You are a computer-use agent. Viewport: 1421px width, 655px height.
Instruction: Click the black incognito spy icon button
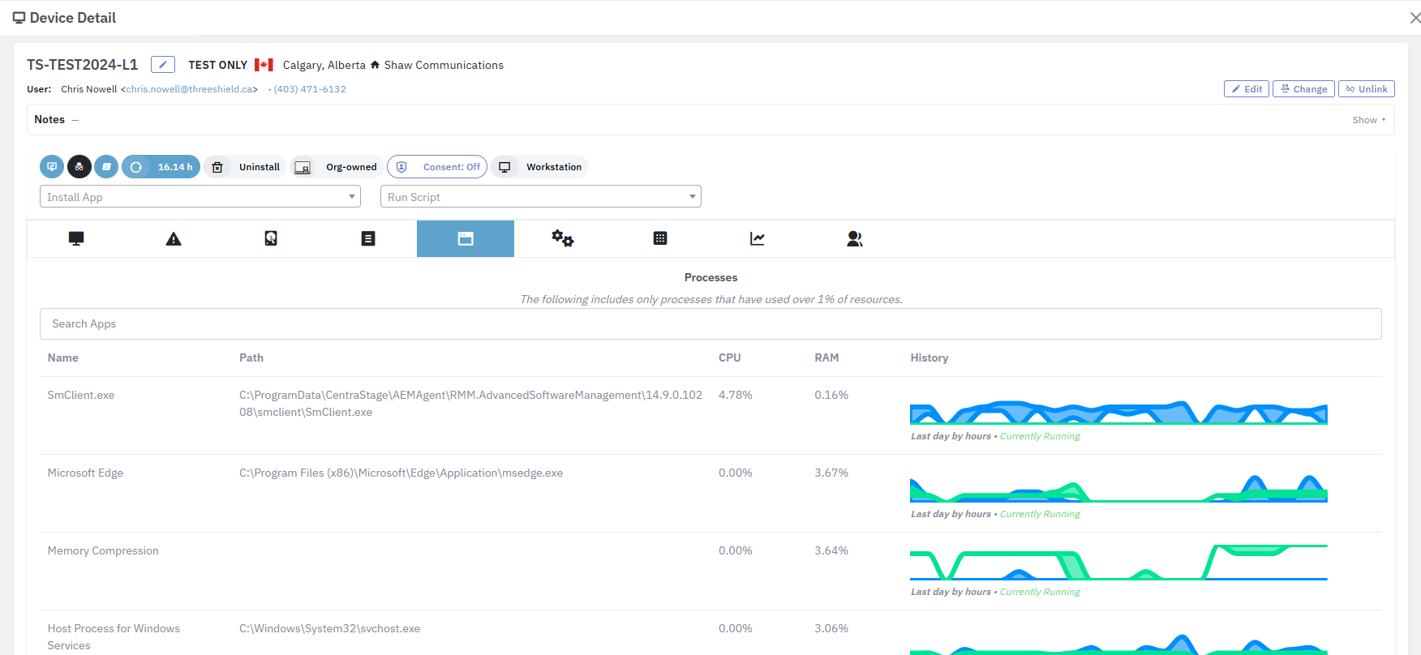pyautogui.click(x=79, y=167)
